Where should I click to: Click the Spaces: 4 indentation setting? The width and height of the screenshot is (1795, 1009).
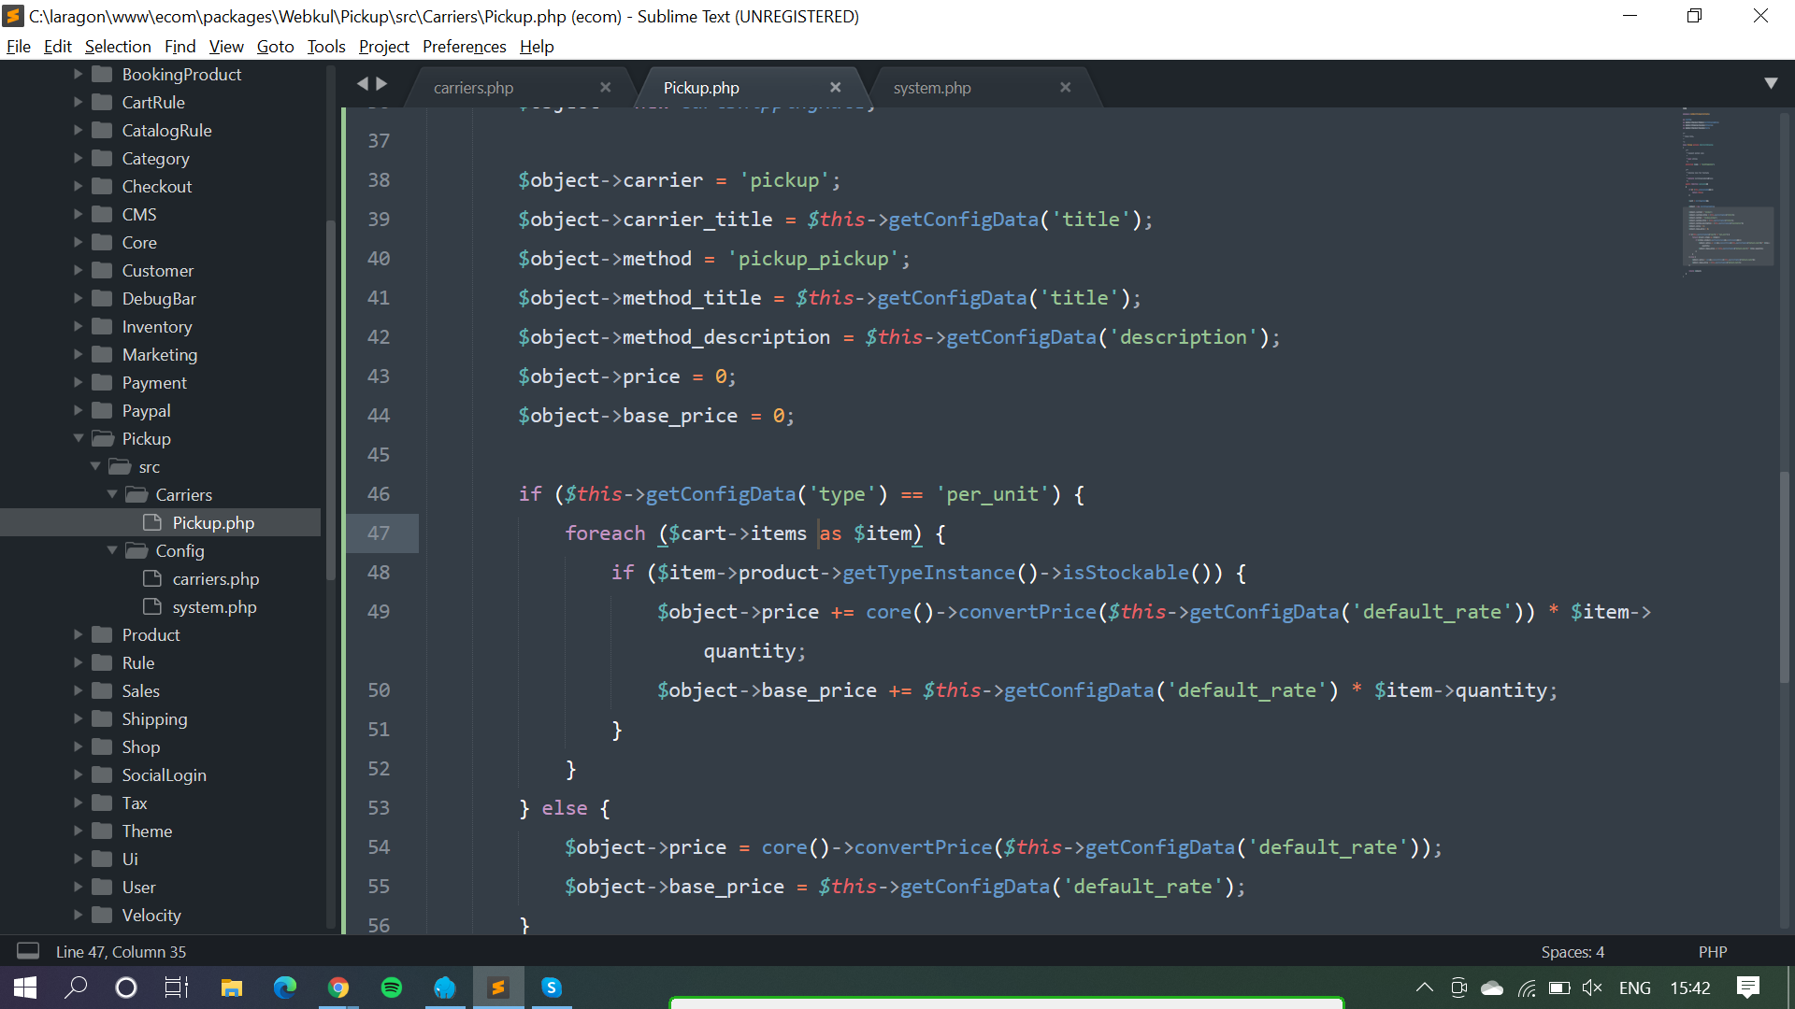(x=1572, y=952)
